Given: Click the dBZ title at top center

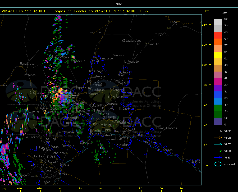Looking at the screenshot, I should (119, 4).
